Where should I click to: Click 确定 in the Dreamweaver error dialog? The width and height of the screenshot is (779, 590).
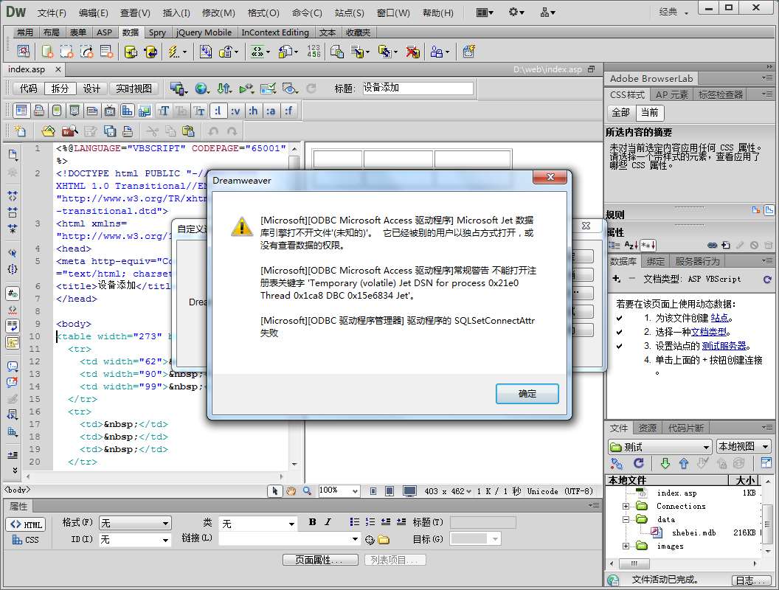527,394
